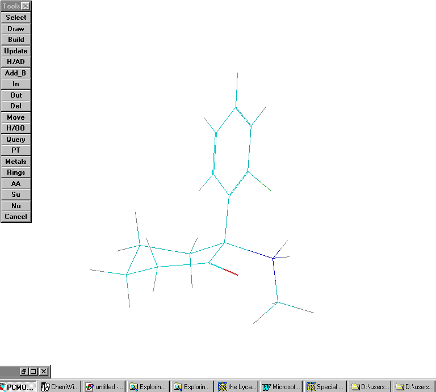The image size is (436, 392).
Task: Open first D:\users... folder taskbar item
Action: (370, 387)
